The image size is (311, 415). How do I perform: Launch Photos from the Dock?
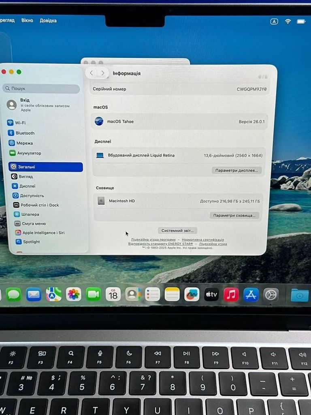click(x=74, y=294)
